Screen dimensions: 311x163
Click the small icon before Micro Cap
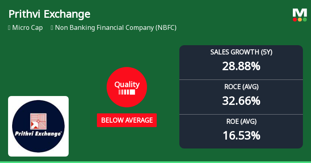click(x=9, y=28)
